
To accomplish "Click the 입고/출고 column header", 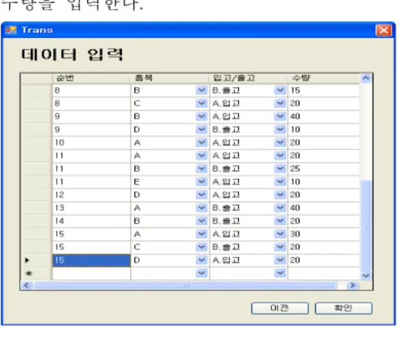I will click(x=248, y=78).
